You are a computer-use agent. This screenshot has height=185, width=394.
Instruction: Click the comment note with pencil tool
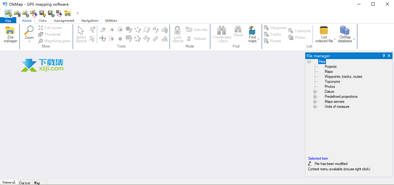(x=129, y=39)
